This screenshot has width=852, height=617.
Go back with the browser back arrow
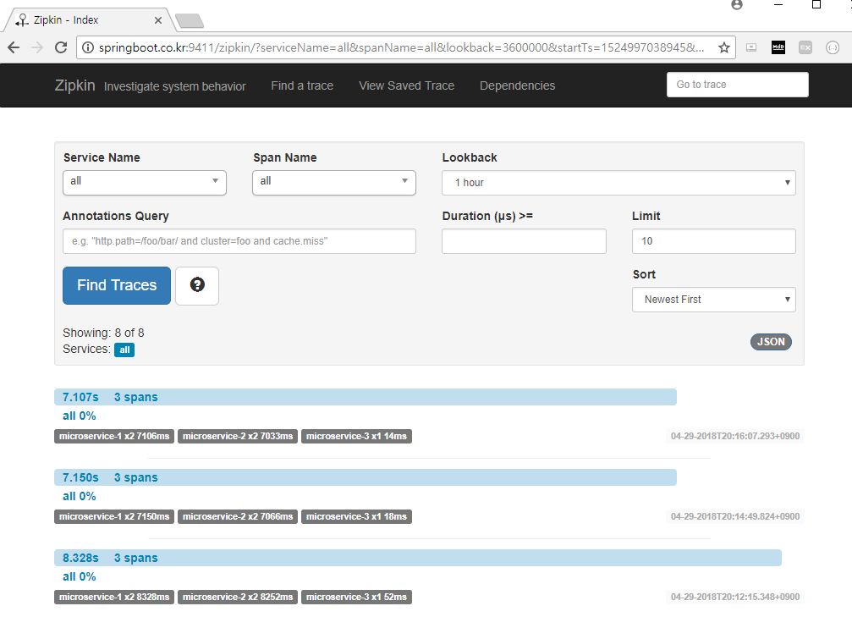[x=14, y=48]
